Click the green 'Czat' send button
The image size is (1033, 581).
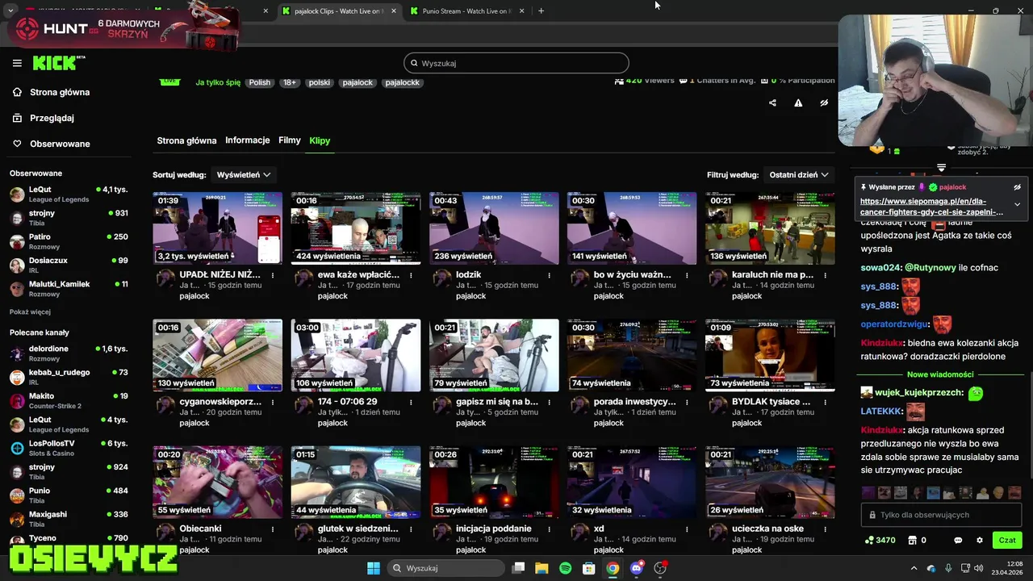pos(1007,541)
